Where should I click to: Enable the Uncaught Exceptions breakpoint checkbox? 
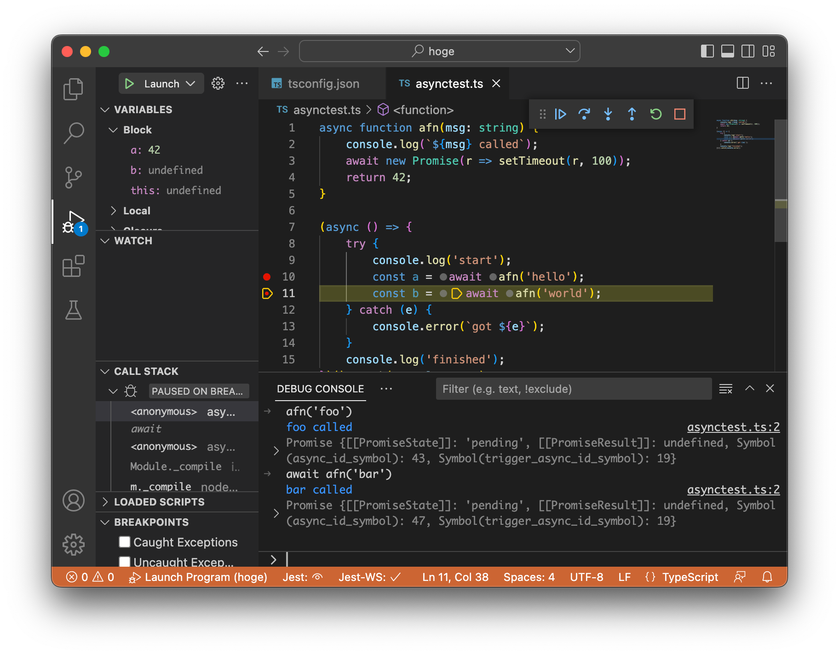pos(125,562)
